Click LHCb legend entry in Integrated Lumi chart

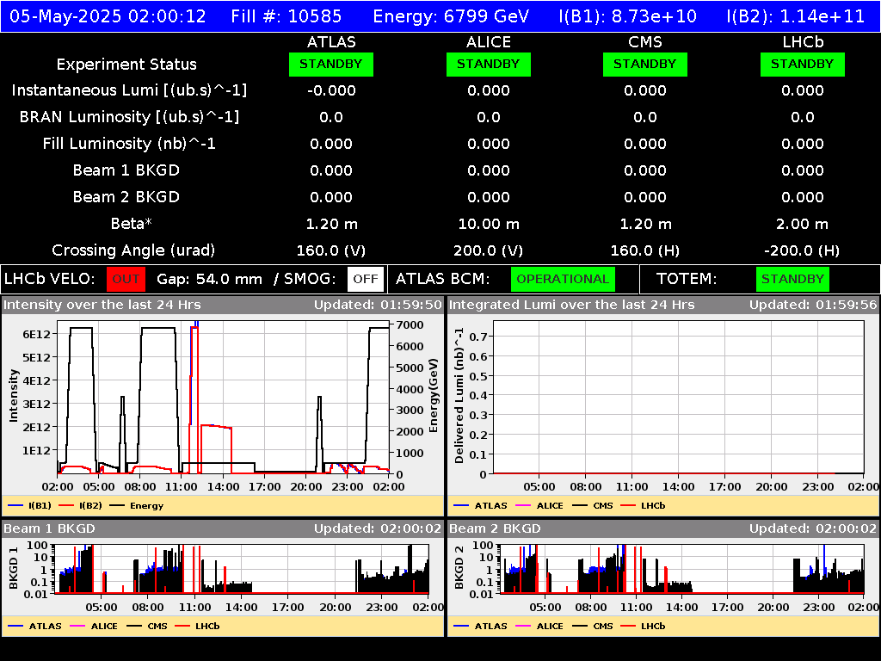[x=643, y=505]
